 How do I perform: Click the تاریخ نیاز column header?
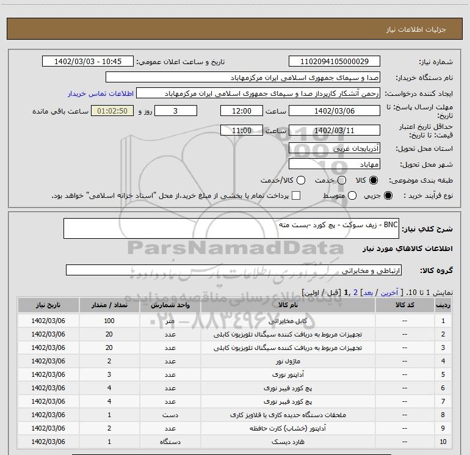(48, 305)
